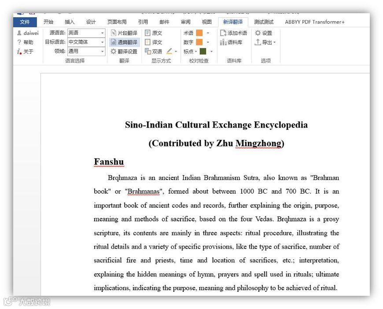The image size is (383, 309).
Task: Click the Fanshu heading
Action: tap(109, 162)
